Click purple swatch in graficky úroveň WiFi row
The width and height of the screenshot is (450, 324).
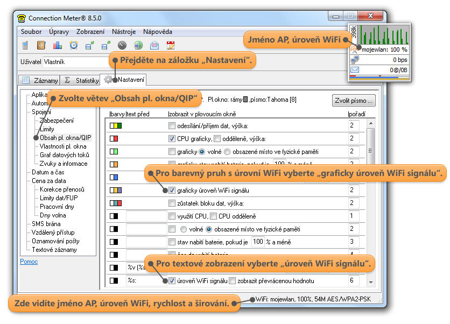[119, 191]
